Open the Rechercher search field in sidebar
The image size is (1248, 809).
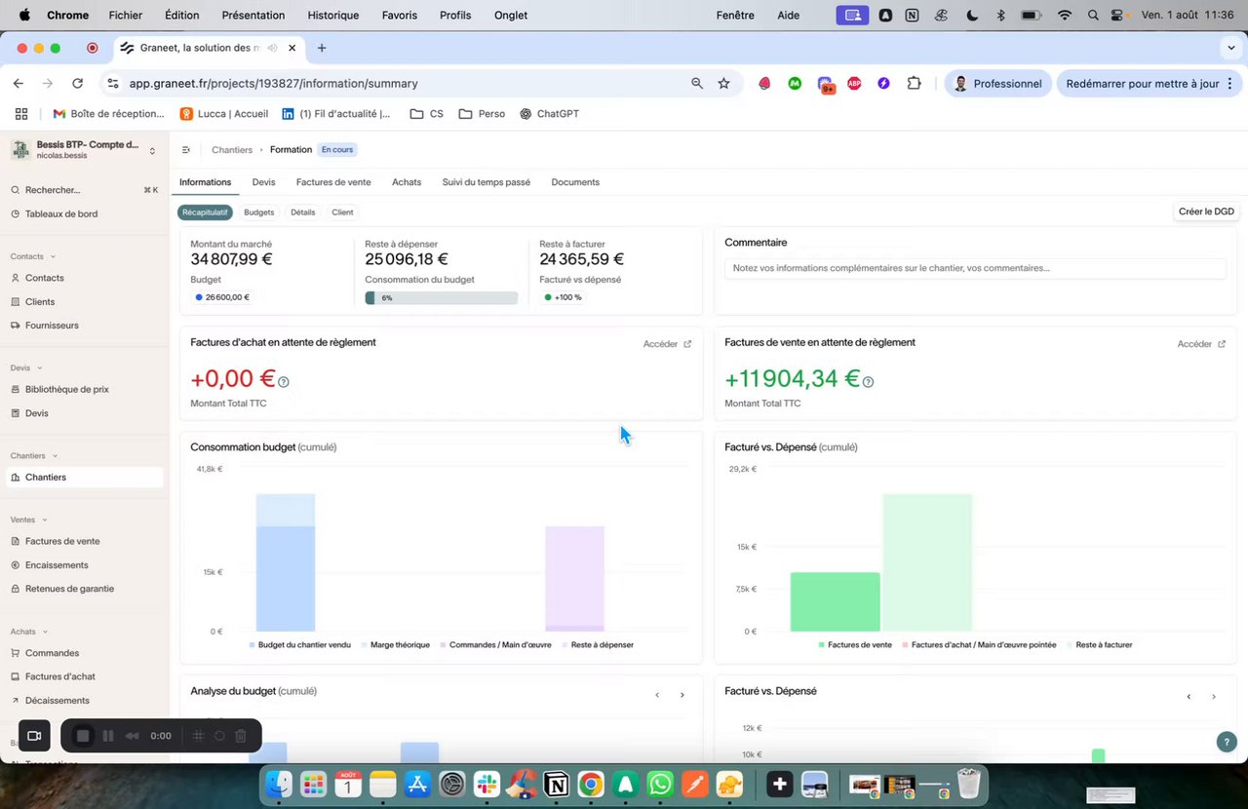(x=84, y=190)
